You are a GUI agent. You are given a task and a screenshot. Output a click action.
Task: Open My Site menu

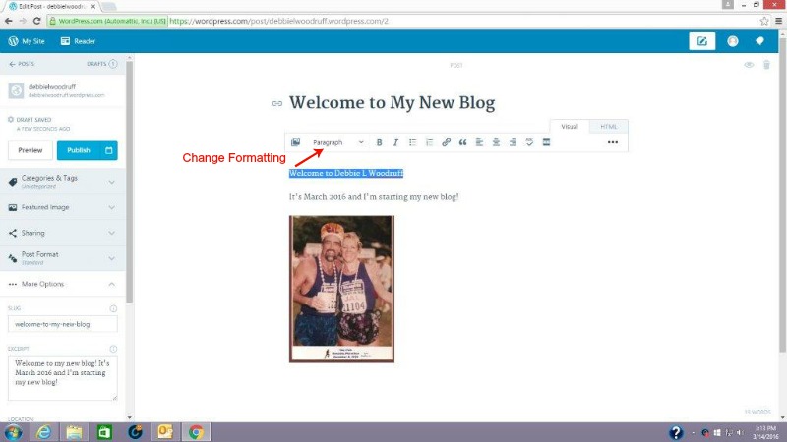click(x=27, y=41)
